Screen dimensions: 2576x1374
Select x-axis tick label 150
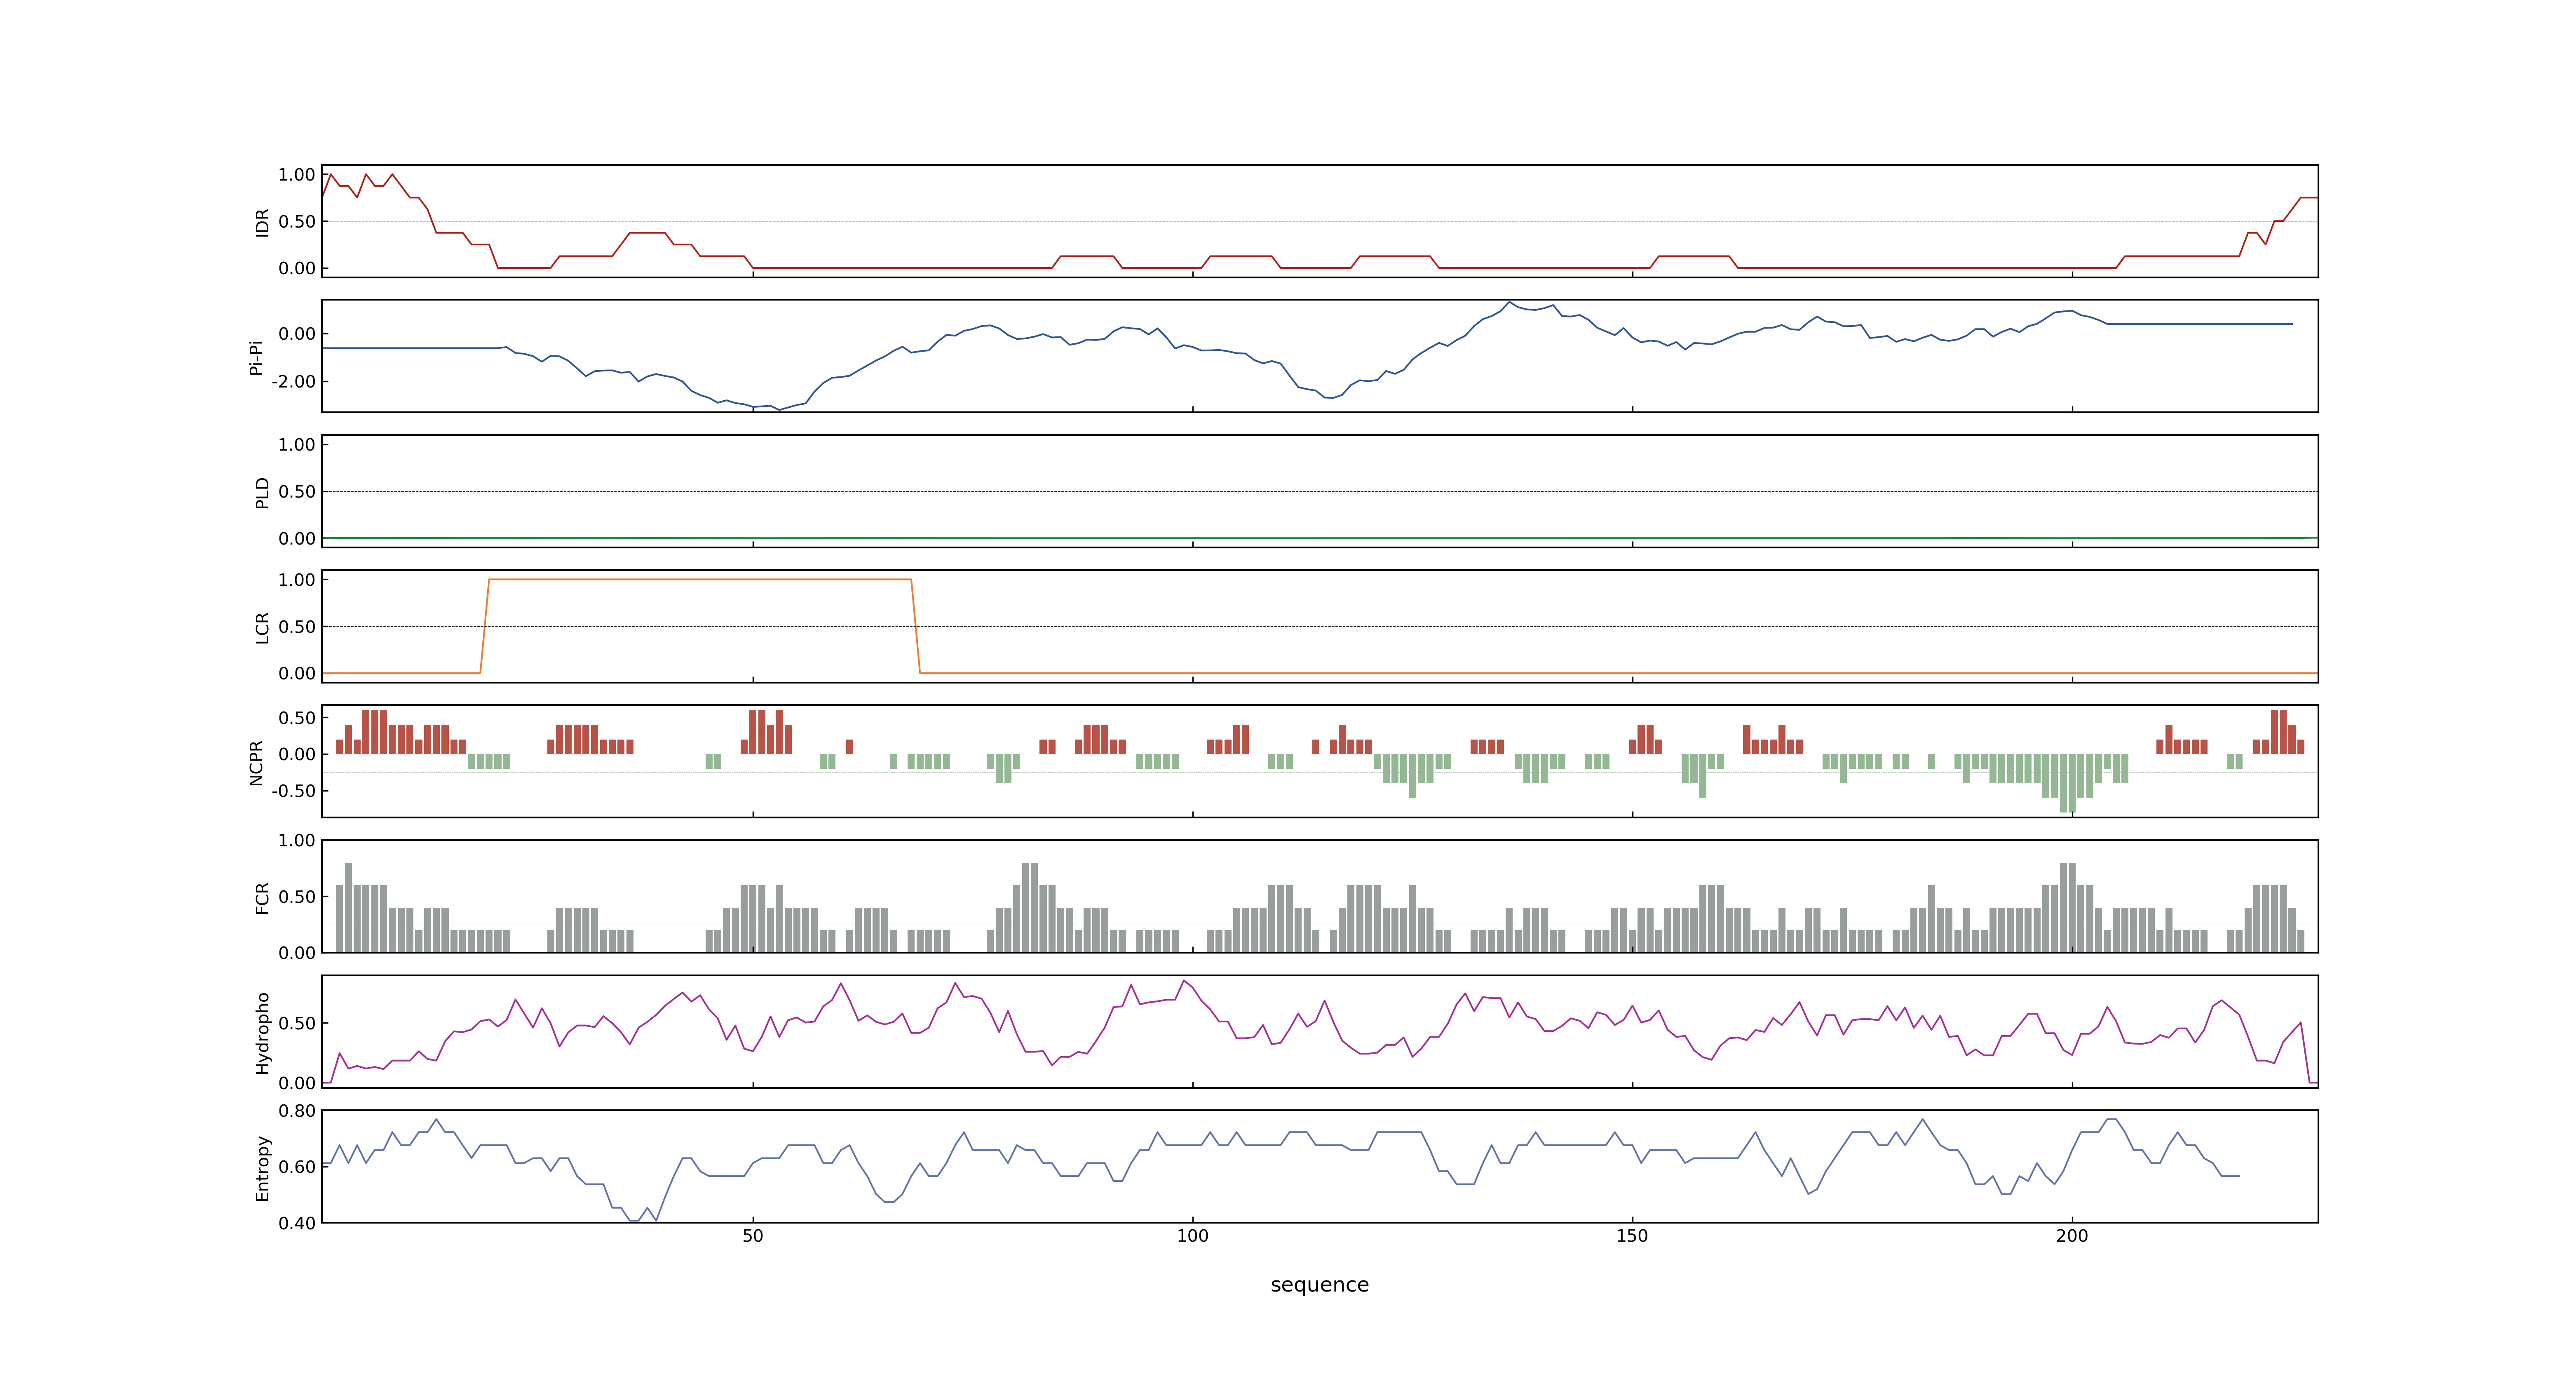[x=1632, y=1236]
